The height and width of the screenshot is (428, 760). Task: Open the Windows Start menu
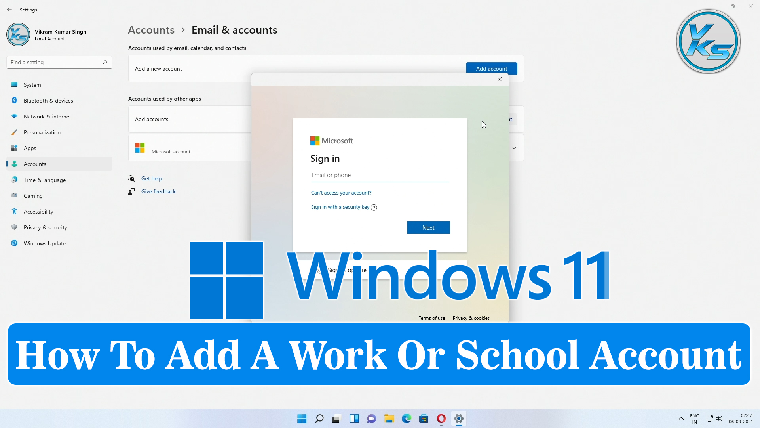[x=302, y=418]
